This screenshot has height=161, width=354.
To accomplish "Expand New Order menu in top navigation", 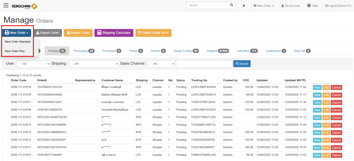I will pos(263,6).
